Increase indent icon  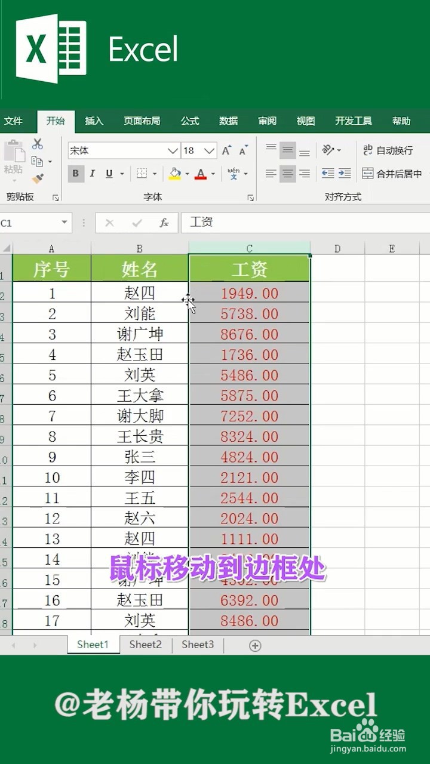(x=345, y=174)
